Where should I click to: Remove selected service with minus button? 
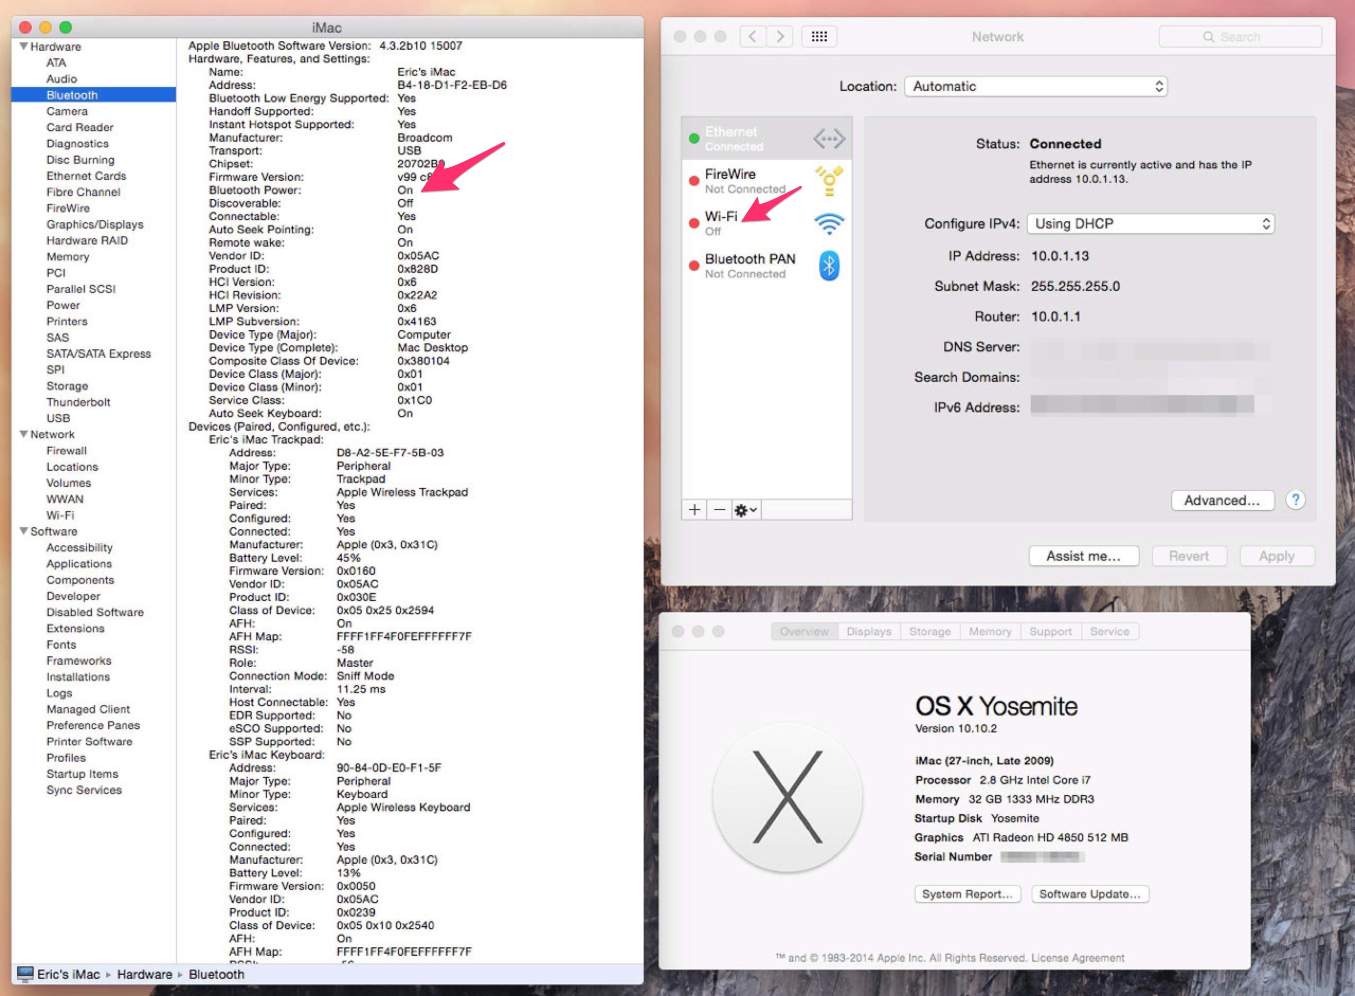tap(719, 510)
